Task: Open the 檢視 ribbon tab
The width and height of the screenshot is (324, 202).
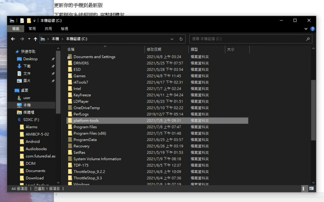Action: (64, 29)
